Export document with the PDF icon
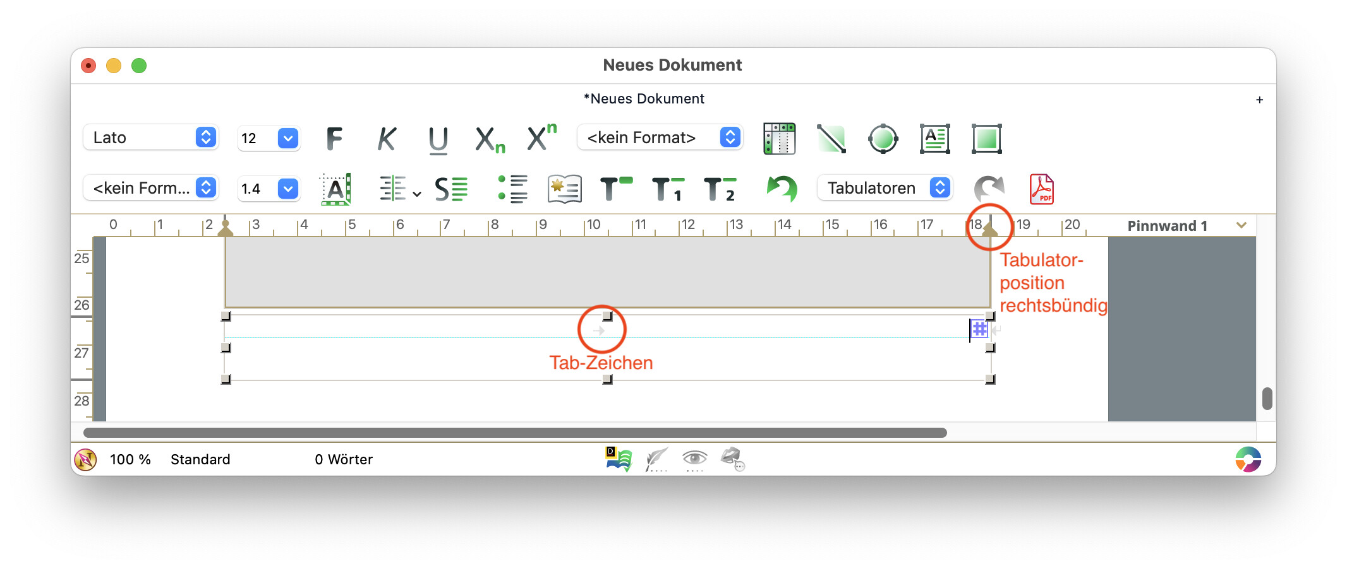The image size is (1347, 569). pyautogui.click(x=1041, y=189)
